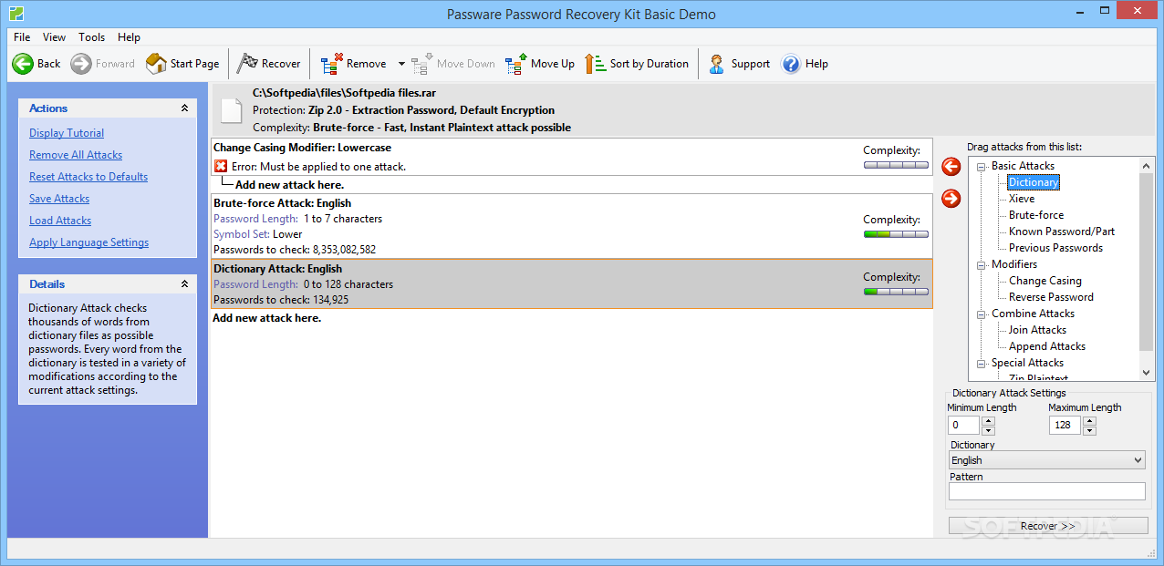Click the Dictionary attack complexity bar
This screenshot has width=1164, height=566.
896,292
